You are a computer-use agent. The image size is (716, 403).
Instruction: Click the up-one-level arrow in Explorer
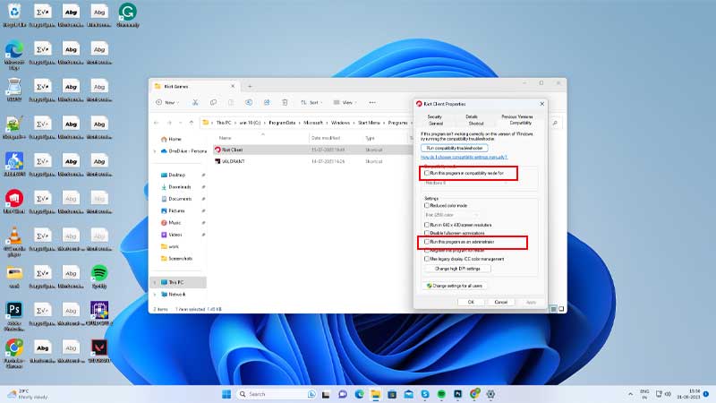click(x=192, y=123)
